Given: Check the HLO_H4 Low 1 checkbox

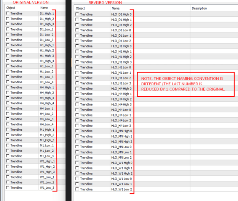Looking at the screenshot, I should [x=77, y=115].
